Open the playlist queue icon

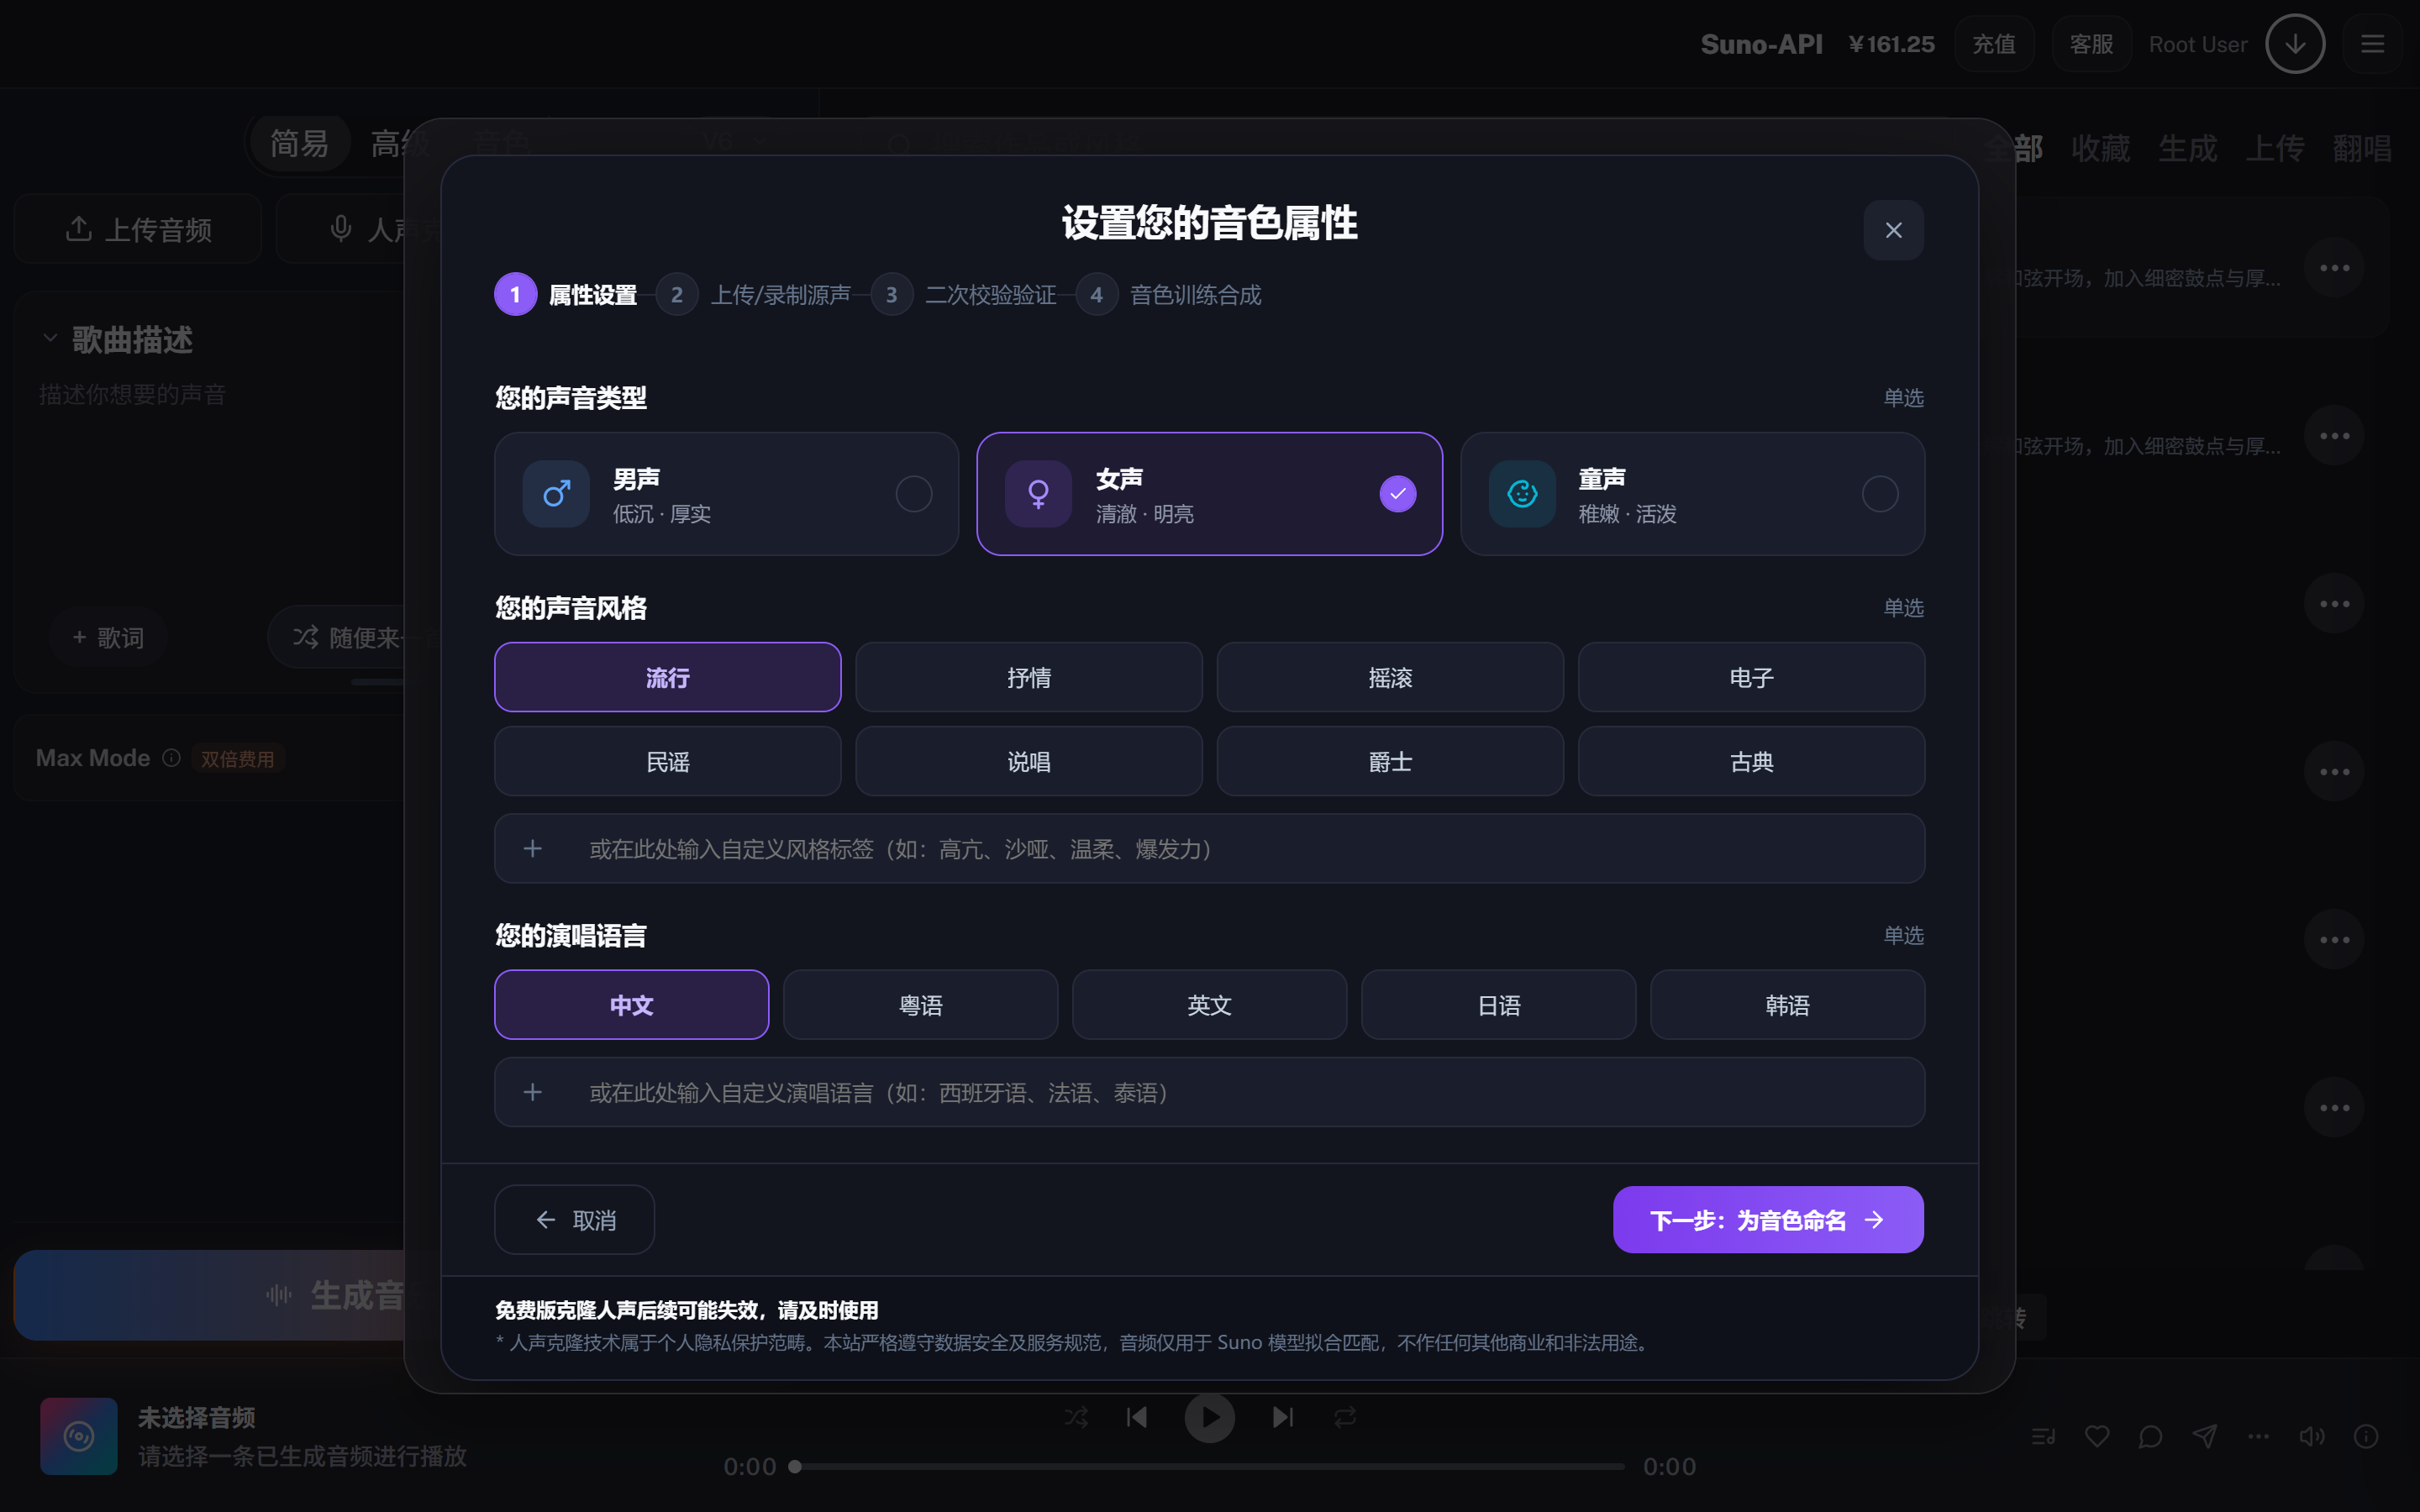click(2043, 1436)
